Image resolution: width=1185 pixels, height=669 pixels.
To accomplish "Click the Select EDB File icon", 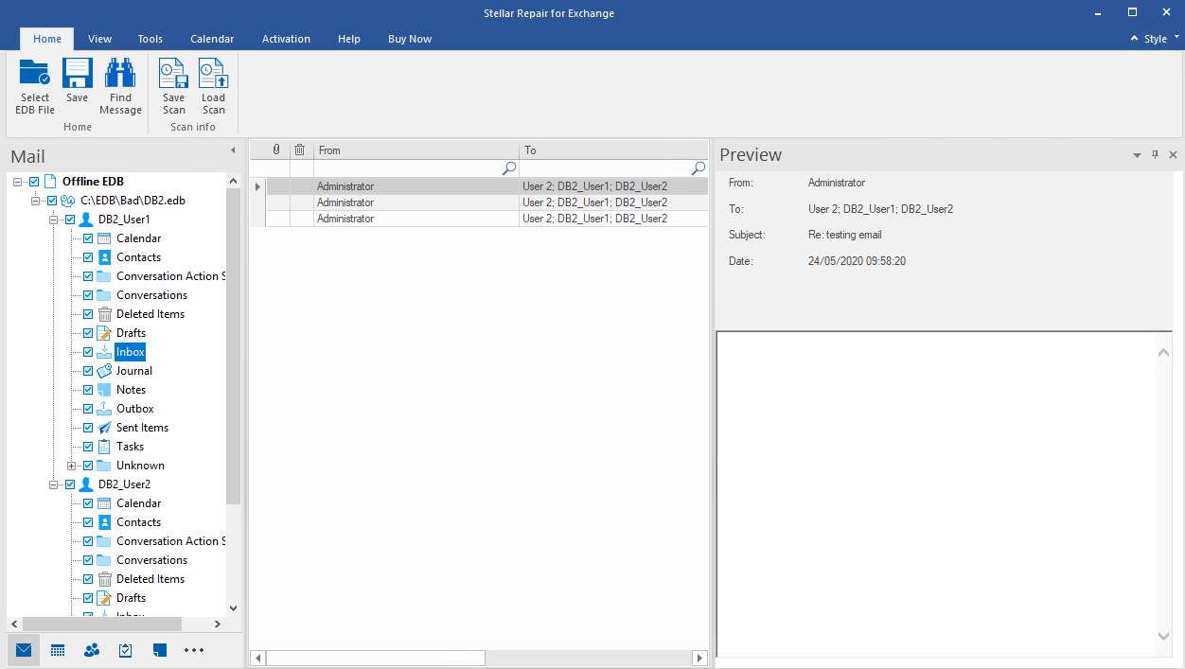I will [x=35, y=74].
